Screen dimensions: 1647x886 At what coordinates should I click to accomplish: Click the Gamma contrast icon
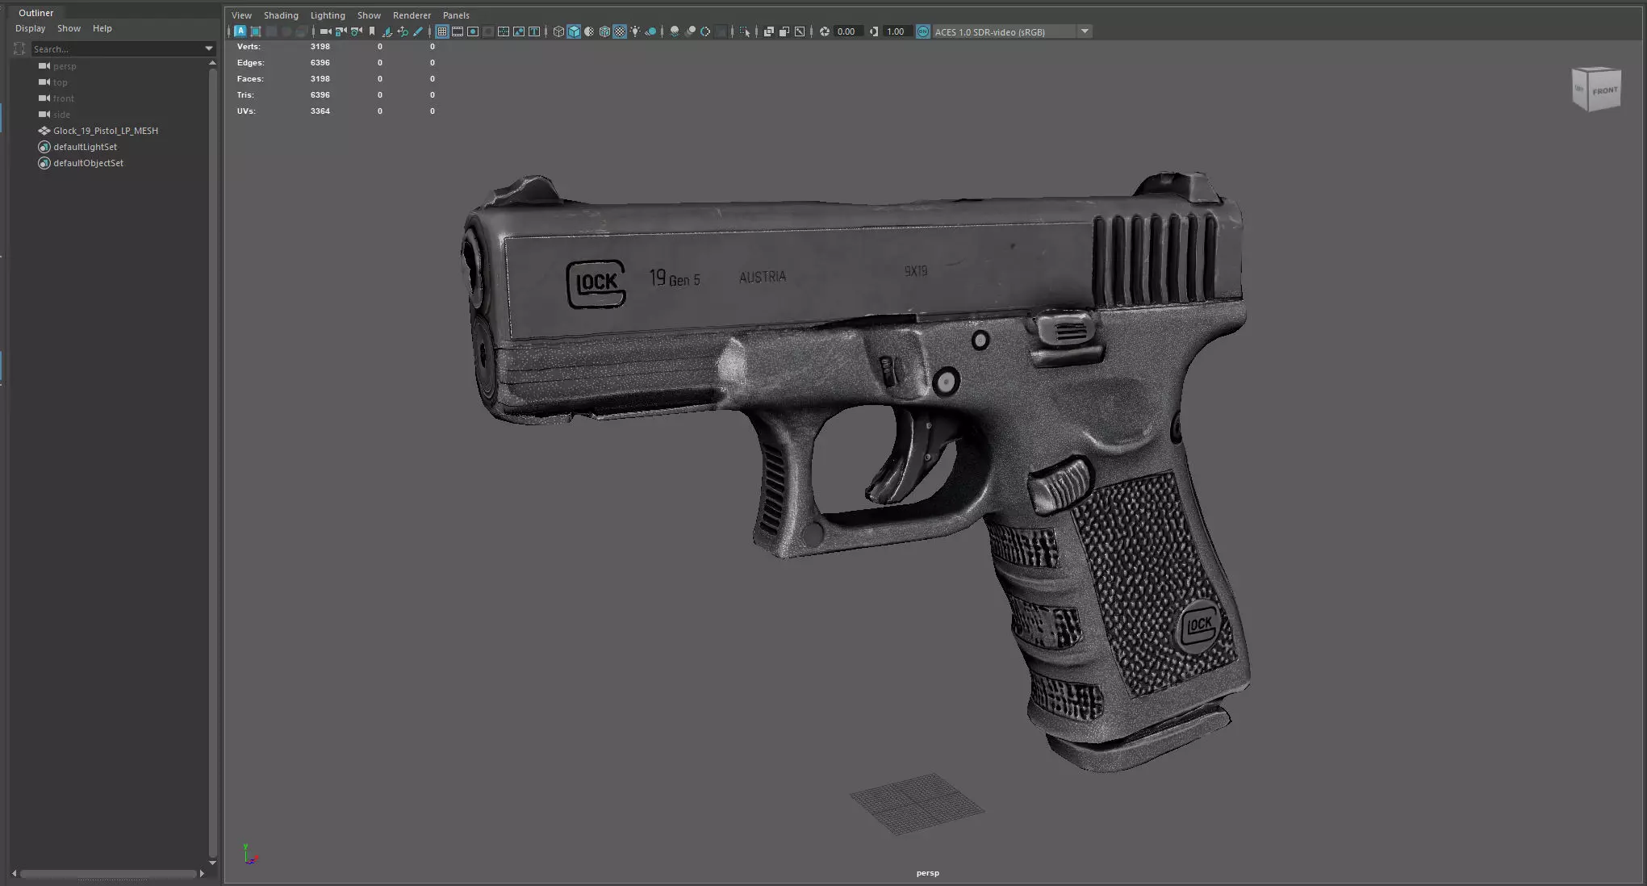click(874, 31)
